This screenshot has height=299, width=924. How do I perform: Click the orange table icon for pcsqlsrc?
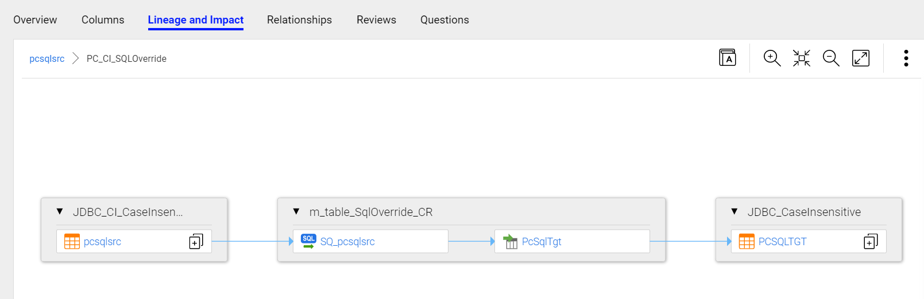[x=72, y=241]
